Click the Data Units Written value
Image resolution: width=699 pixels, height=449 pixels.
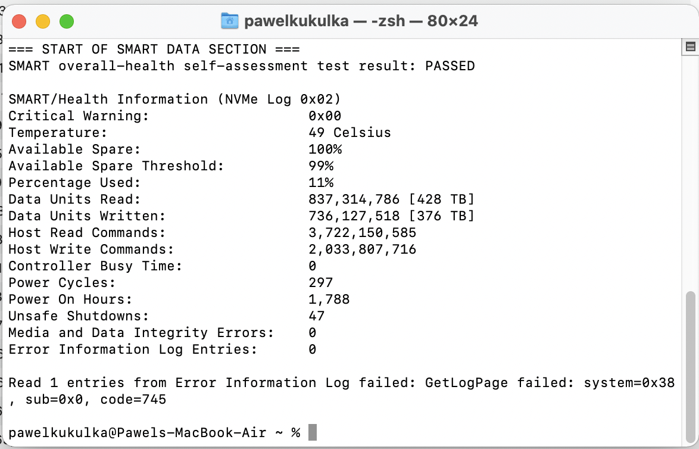[391, 216]
